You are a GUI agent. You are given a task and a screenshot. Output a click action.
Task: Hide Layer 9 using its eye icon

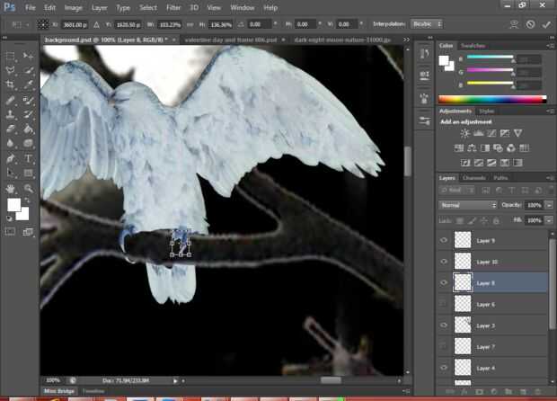tap(444, 240)
